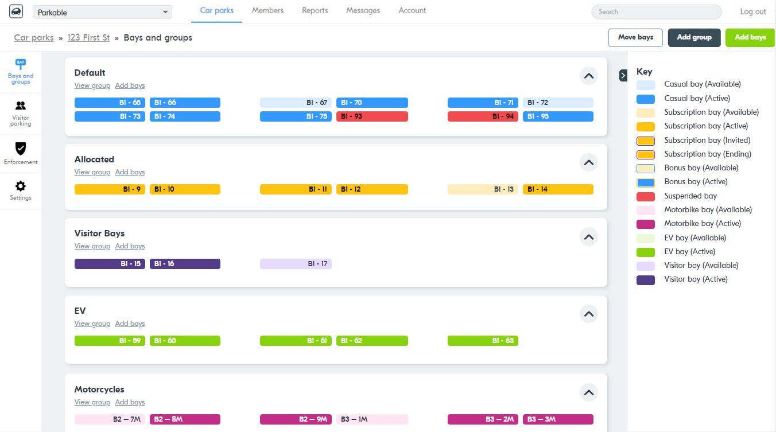This screenshot has height=432, width=776.
Task: Open the Reports tab
Action: [x=315, y=11]
